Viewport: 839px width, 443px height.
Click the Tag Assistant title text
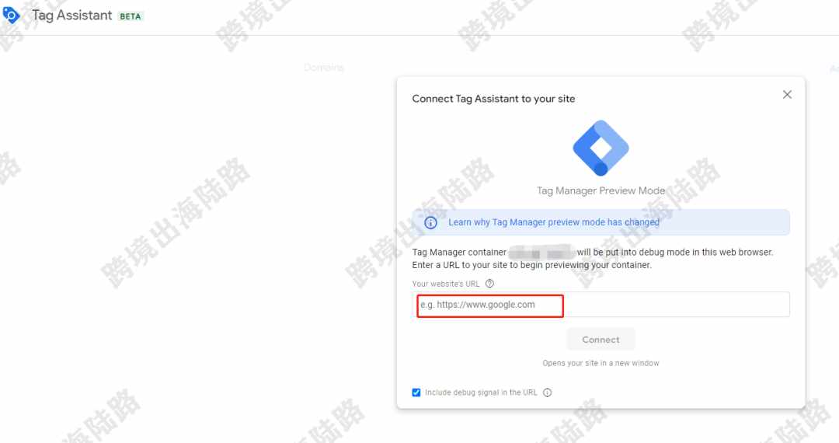[x=72, y=15]
